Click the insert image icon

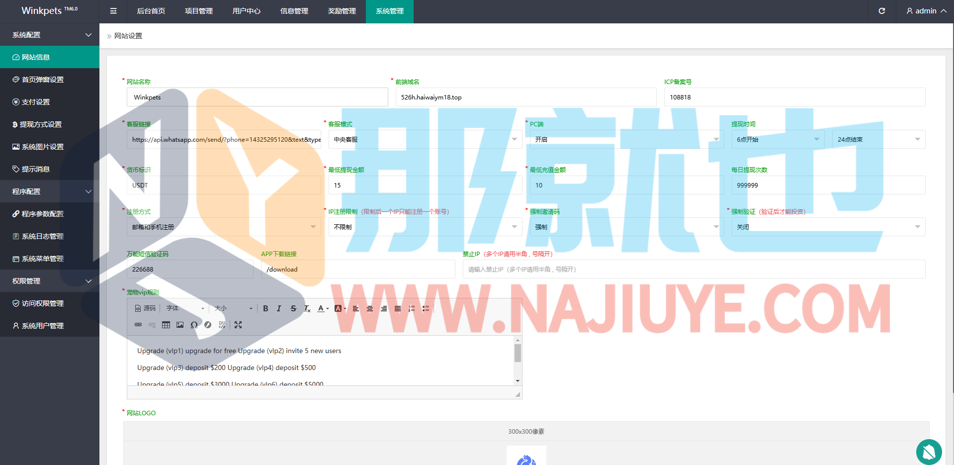[180, 325]
